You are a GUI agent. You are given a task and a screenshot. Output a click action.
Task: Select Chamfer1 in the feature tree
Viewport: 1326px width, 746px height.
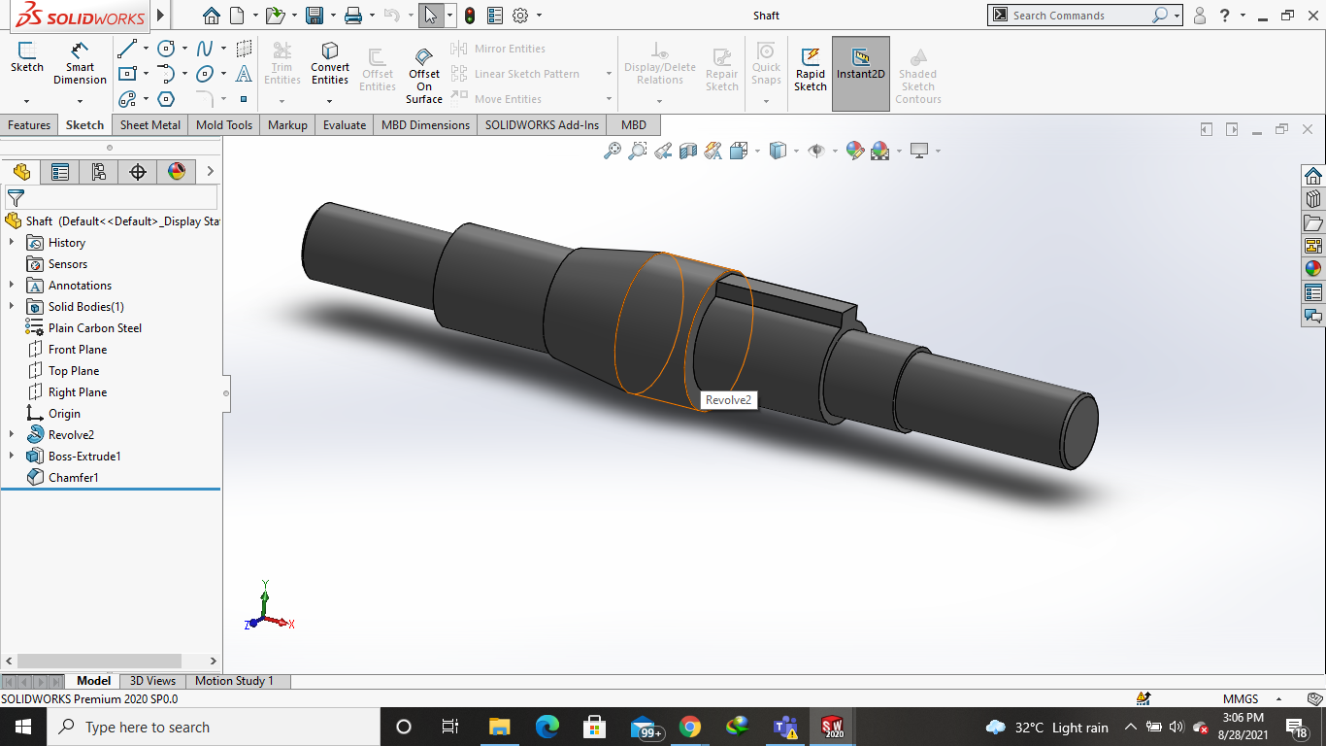(x=73, y=478)
